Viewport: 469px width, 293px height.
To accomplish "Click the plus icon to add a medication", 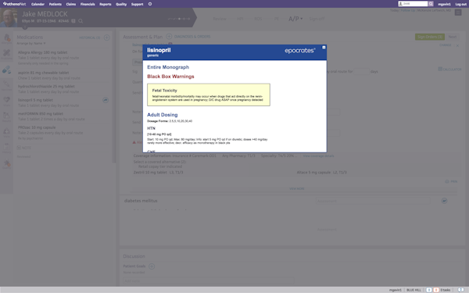I will tap(107, 38).
